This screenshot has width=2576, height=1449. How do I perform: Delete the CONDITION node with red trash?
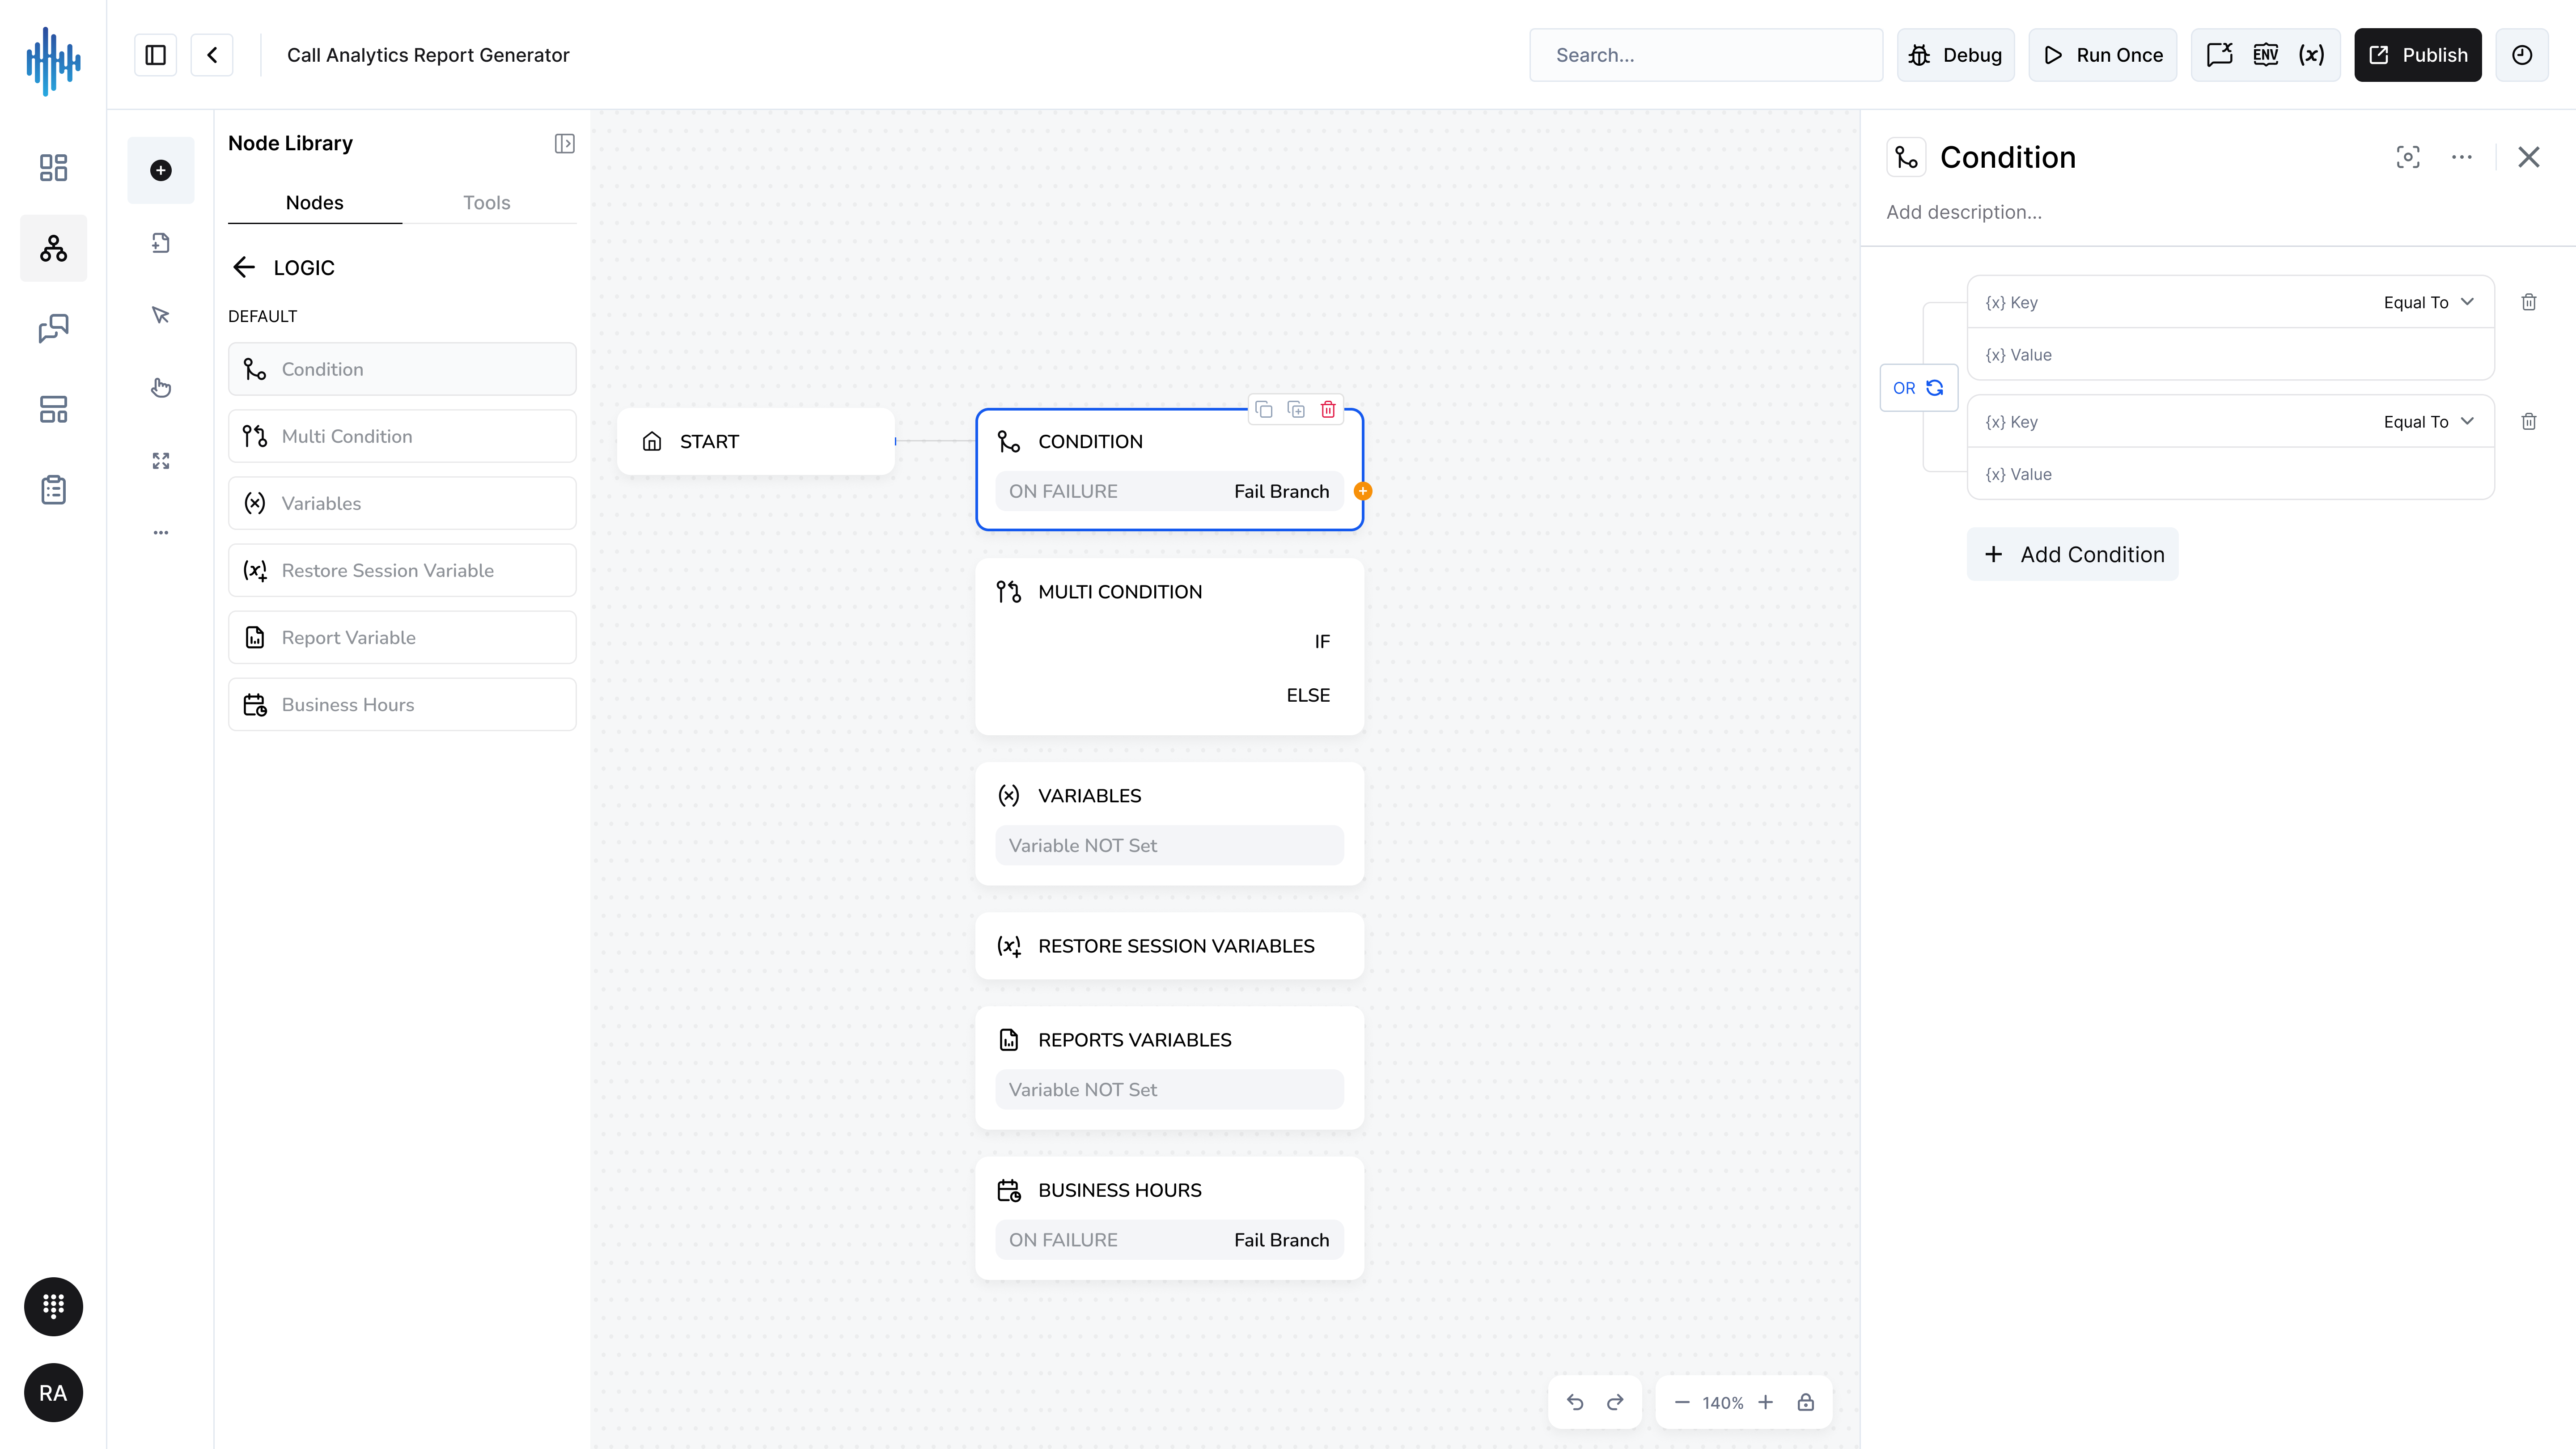1328,410
